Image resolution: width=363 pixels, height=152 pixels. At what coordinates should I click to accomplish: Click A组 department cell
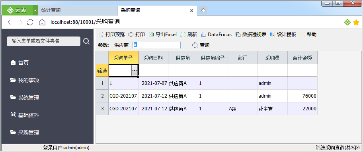tap(243, 109)
